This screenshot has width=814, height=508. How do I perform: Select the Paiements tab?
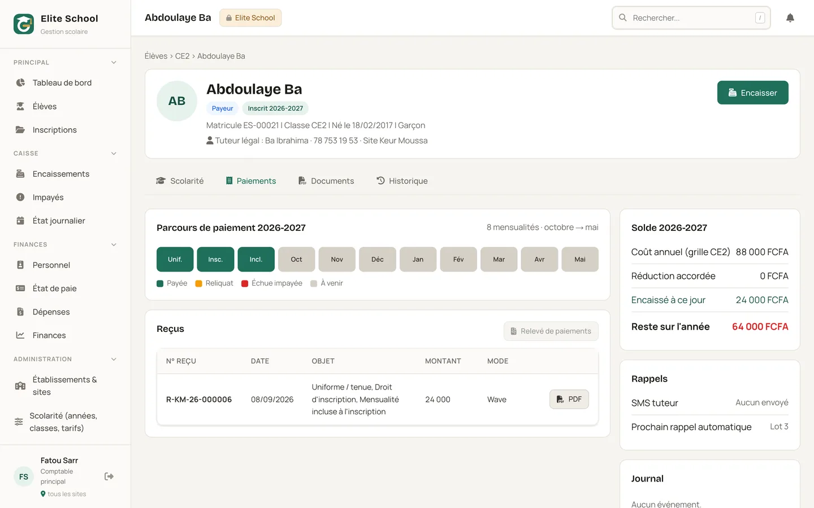(251, 181)
